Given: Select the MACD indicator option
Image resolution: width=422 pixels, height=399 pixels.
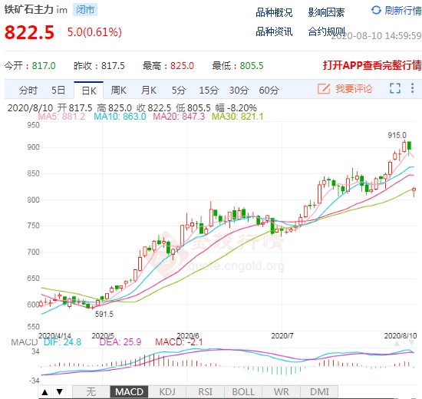Looking at the screenshot, I should pyautogui.click(x=129, y=392).
